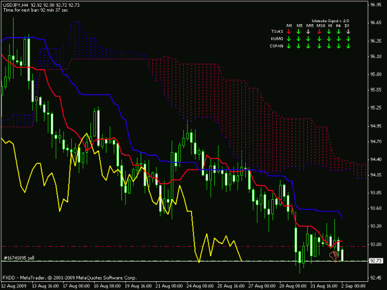Screen dimensions: 387x290
Task: Click the 13 Aug 16:00 date label
Action: click(45, 286)
